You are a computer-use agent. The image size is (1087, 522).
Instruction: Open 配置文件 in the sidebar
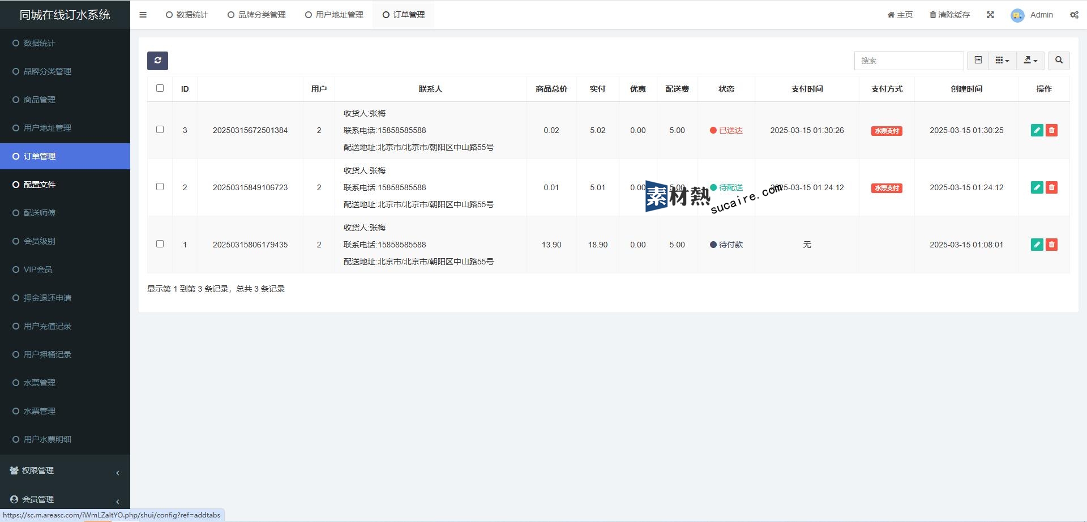coord(65,185)
